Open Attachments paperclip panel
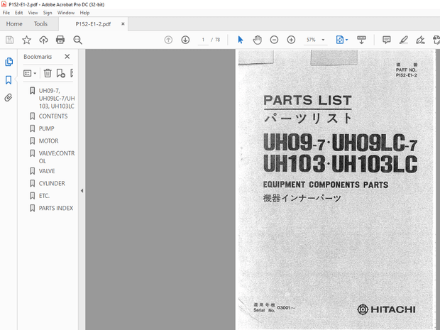The width and height of the screenshot is (440, 330). 9,98
